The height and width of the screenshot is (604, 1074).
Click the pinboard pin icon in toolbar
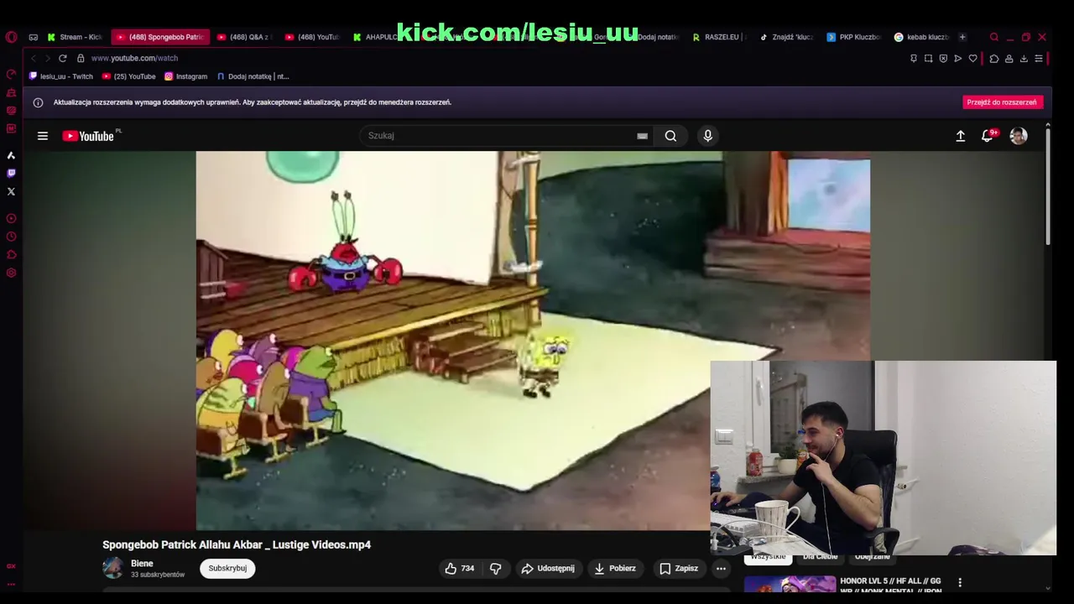(914, 58)
